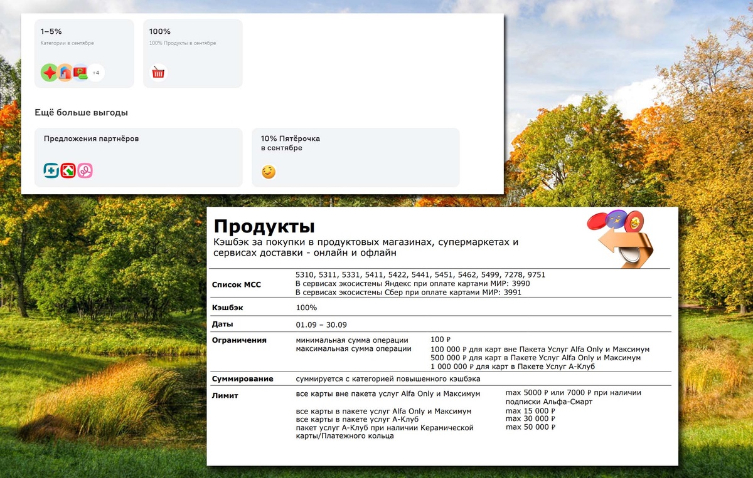Click the red four-point star category icon
The height and width of the screenshot is (478, 753).
(x=50, y=73)
